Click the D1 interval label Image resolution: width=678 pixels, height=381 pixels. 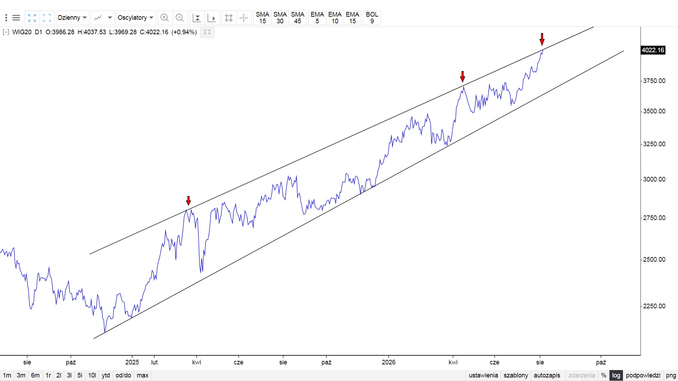38,32
